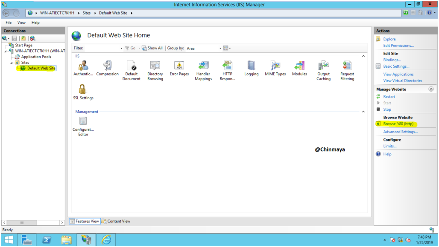This screenshot has width=439, height=247.
Task: Open Advanced Settings link
Action: [401, 132]
